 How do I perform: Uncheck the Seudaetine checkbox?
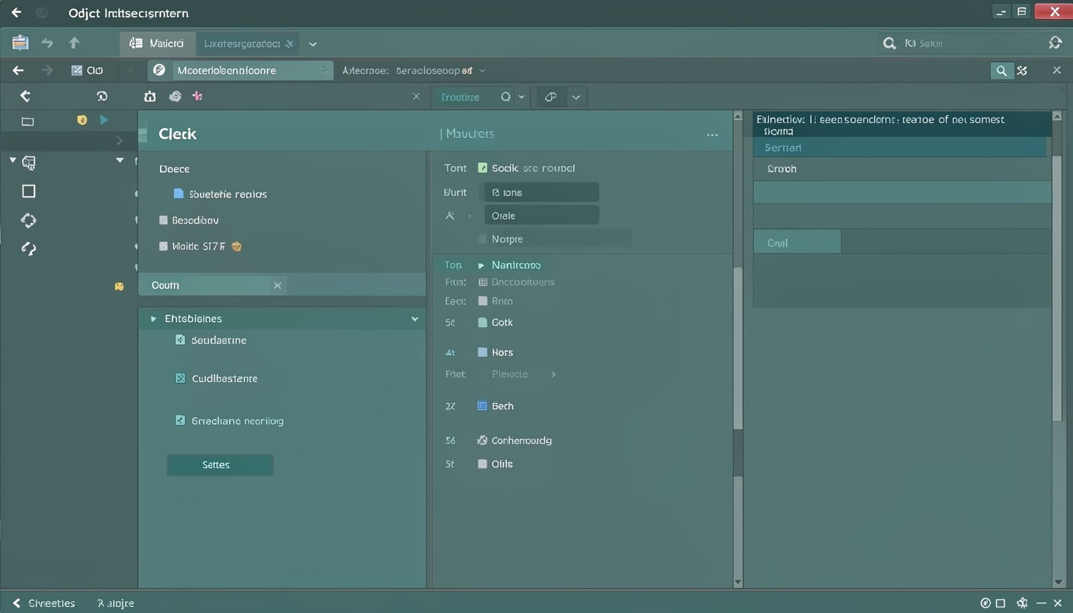coord(180,339)
